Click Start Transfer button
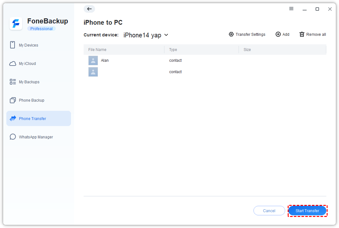 (x=307, y=211)
